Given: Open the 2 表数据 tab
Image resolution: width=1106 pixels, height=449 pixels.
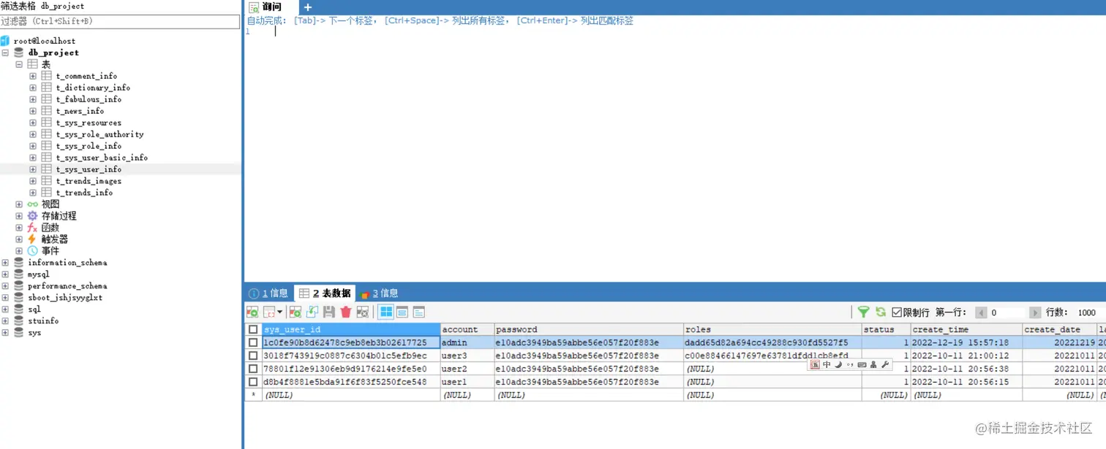Looking at the screenshot, I should pyautogui.click(x=325, y=293).
